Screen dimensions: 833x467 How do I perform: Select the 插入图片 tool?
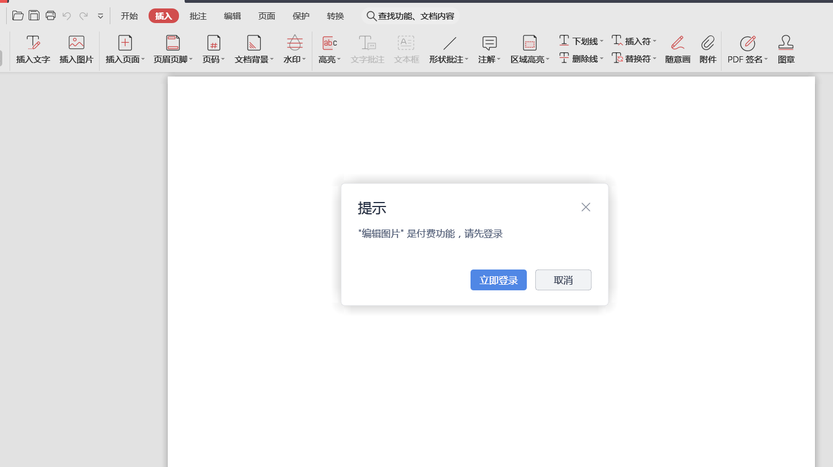77,50
